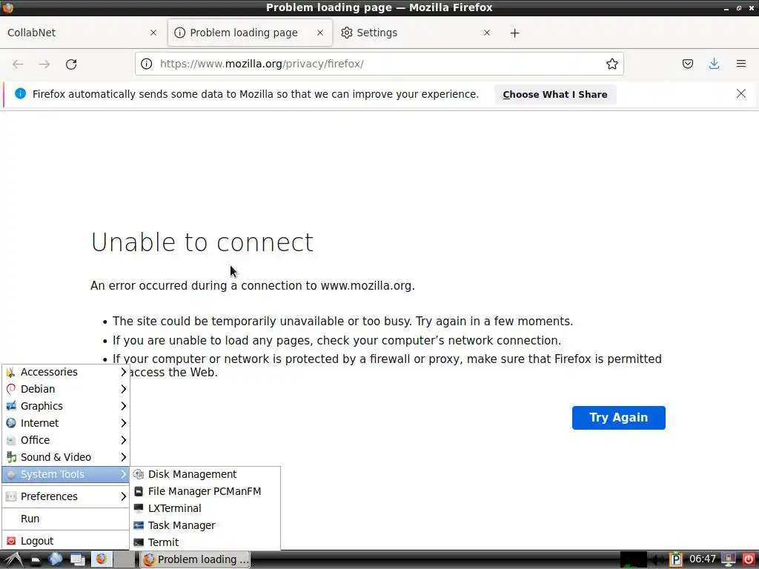
Task: Click Firefox launcher icon in taskbar
Action: (102, 559)
